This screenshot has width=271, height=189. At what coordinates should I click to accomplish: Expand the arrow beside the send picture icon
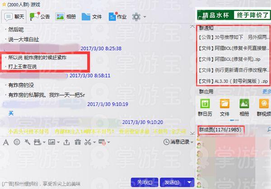click(x=58, y=143)
